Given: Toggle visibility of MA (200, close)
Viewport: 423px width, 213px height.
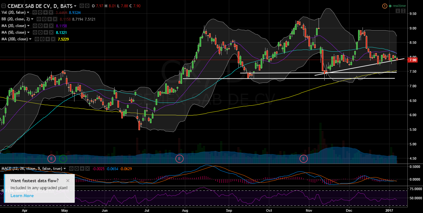Looking at the screenshot, I should (38, 39).
